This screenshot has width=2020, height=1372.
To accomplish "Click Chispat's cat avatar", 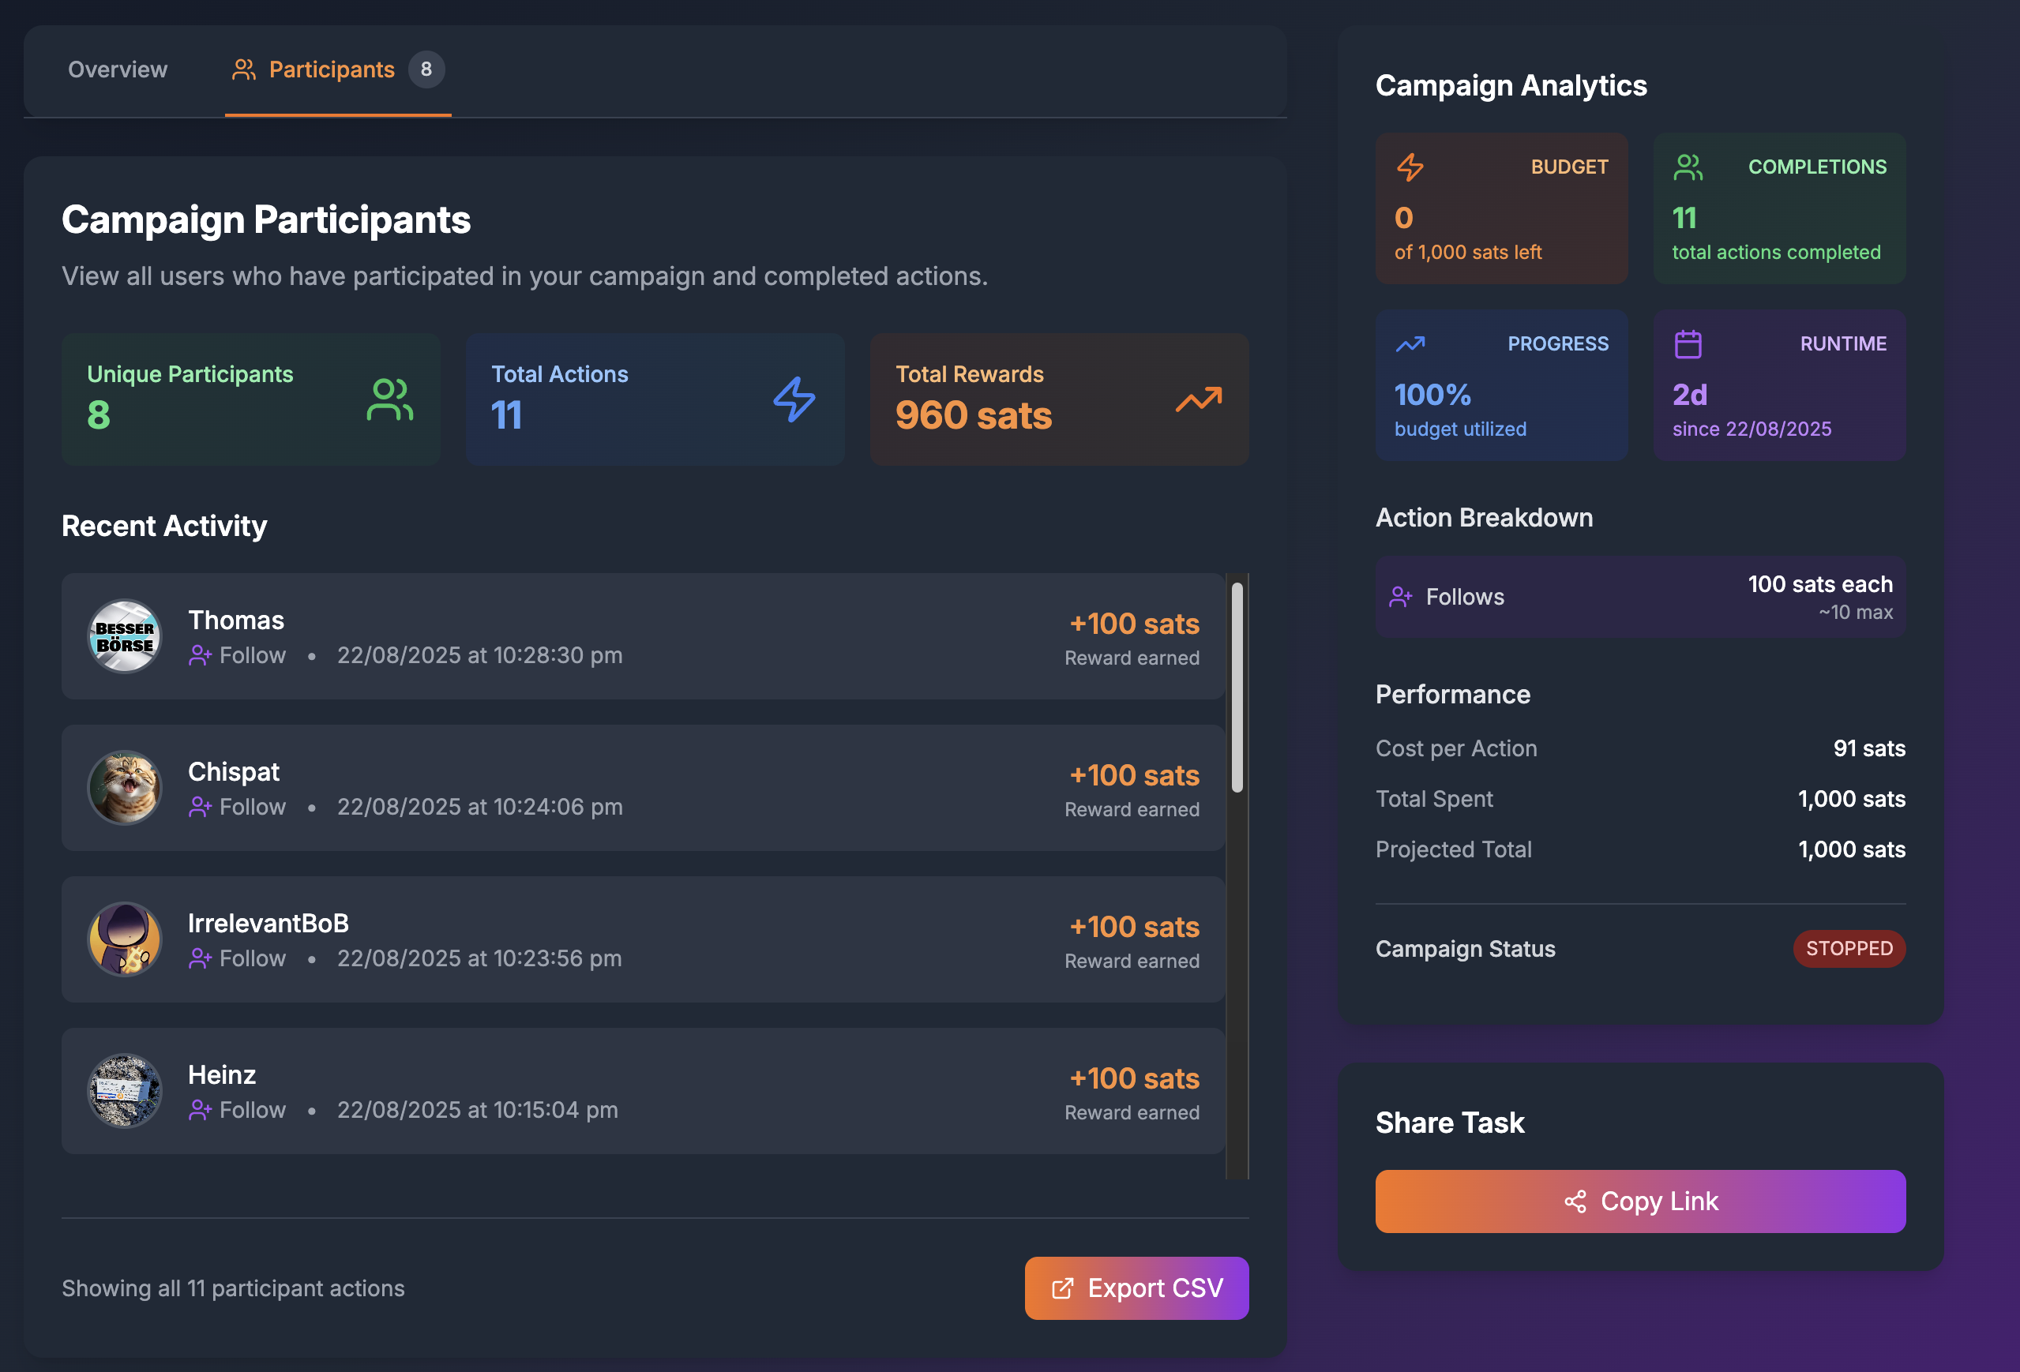I will point(124,787).
